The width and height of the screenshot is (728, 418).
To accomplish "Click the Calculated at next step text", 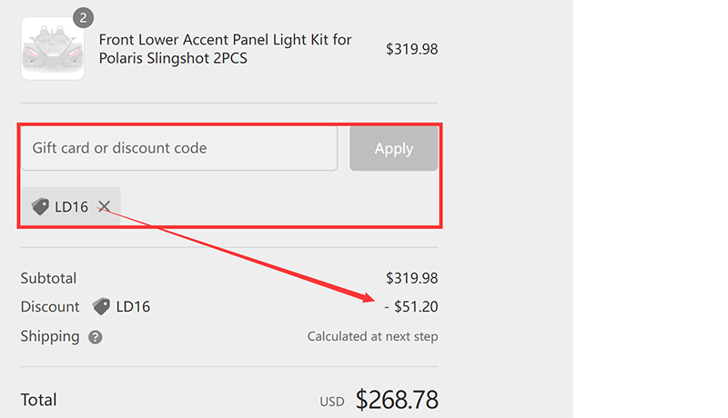I will tap(372, 336).
